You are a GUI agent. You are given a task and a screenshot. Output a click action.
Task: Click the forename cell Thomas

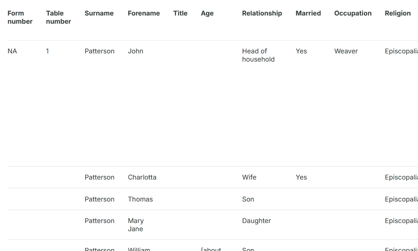tap(140, 199)
